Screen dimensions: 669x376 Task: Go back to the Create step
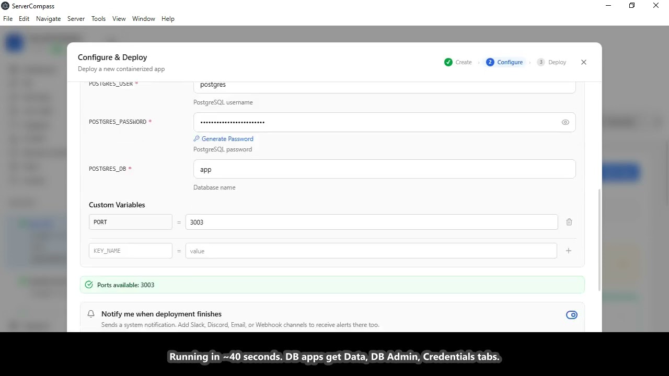coord(464,62)
